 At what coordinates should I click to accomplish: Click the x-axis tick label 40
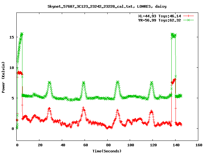pos(63,145)
